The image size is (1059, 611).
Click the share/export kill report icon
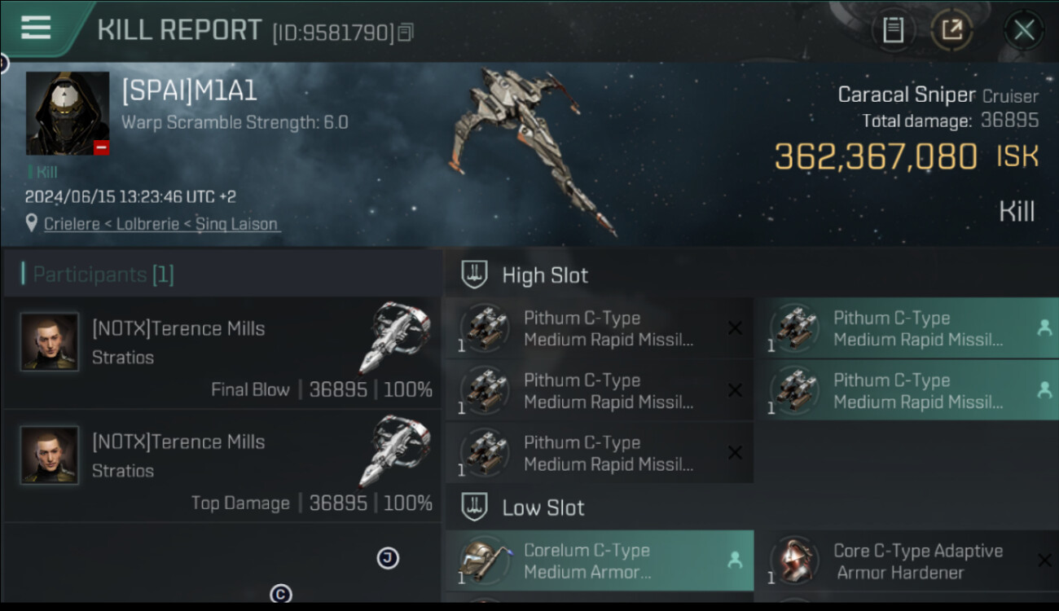(x=951, y=31)
